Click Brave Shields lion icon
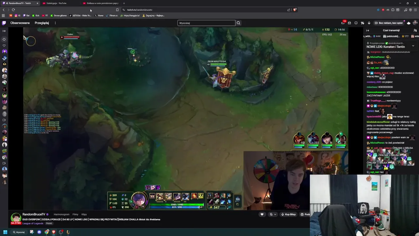The height and width of the screenshot is (236, 419). pyautogui.click(x=295, y=10)
